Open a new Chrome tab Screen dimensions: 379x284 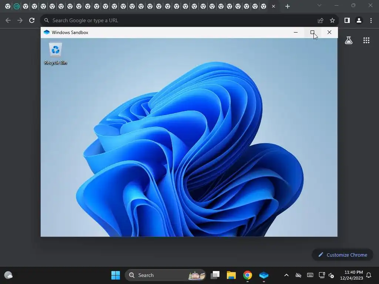pos(287,7)
